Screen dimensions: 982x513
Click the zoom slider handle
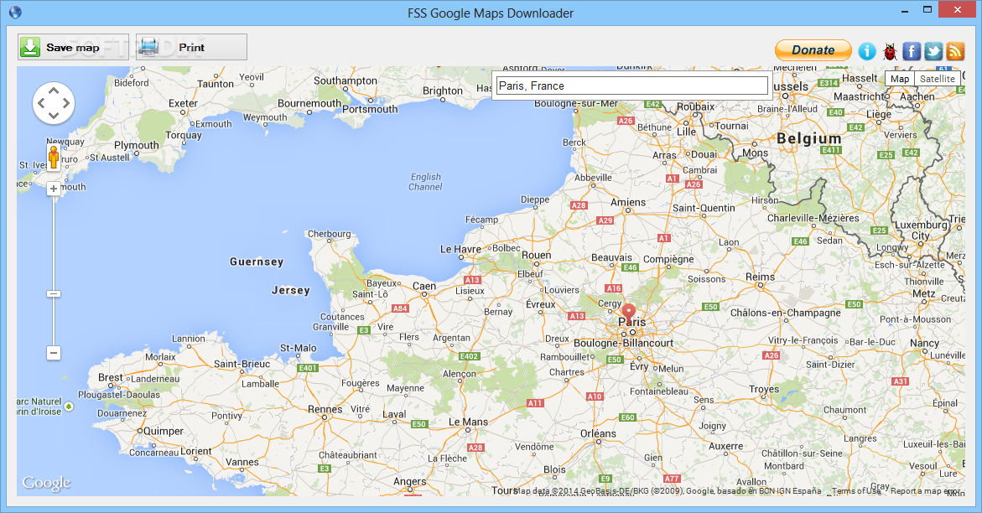[x=54, y=293]
